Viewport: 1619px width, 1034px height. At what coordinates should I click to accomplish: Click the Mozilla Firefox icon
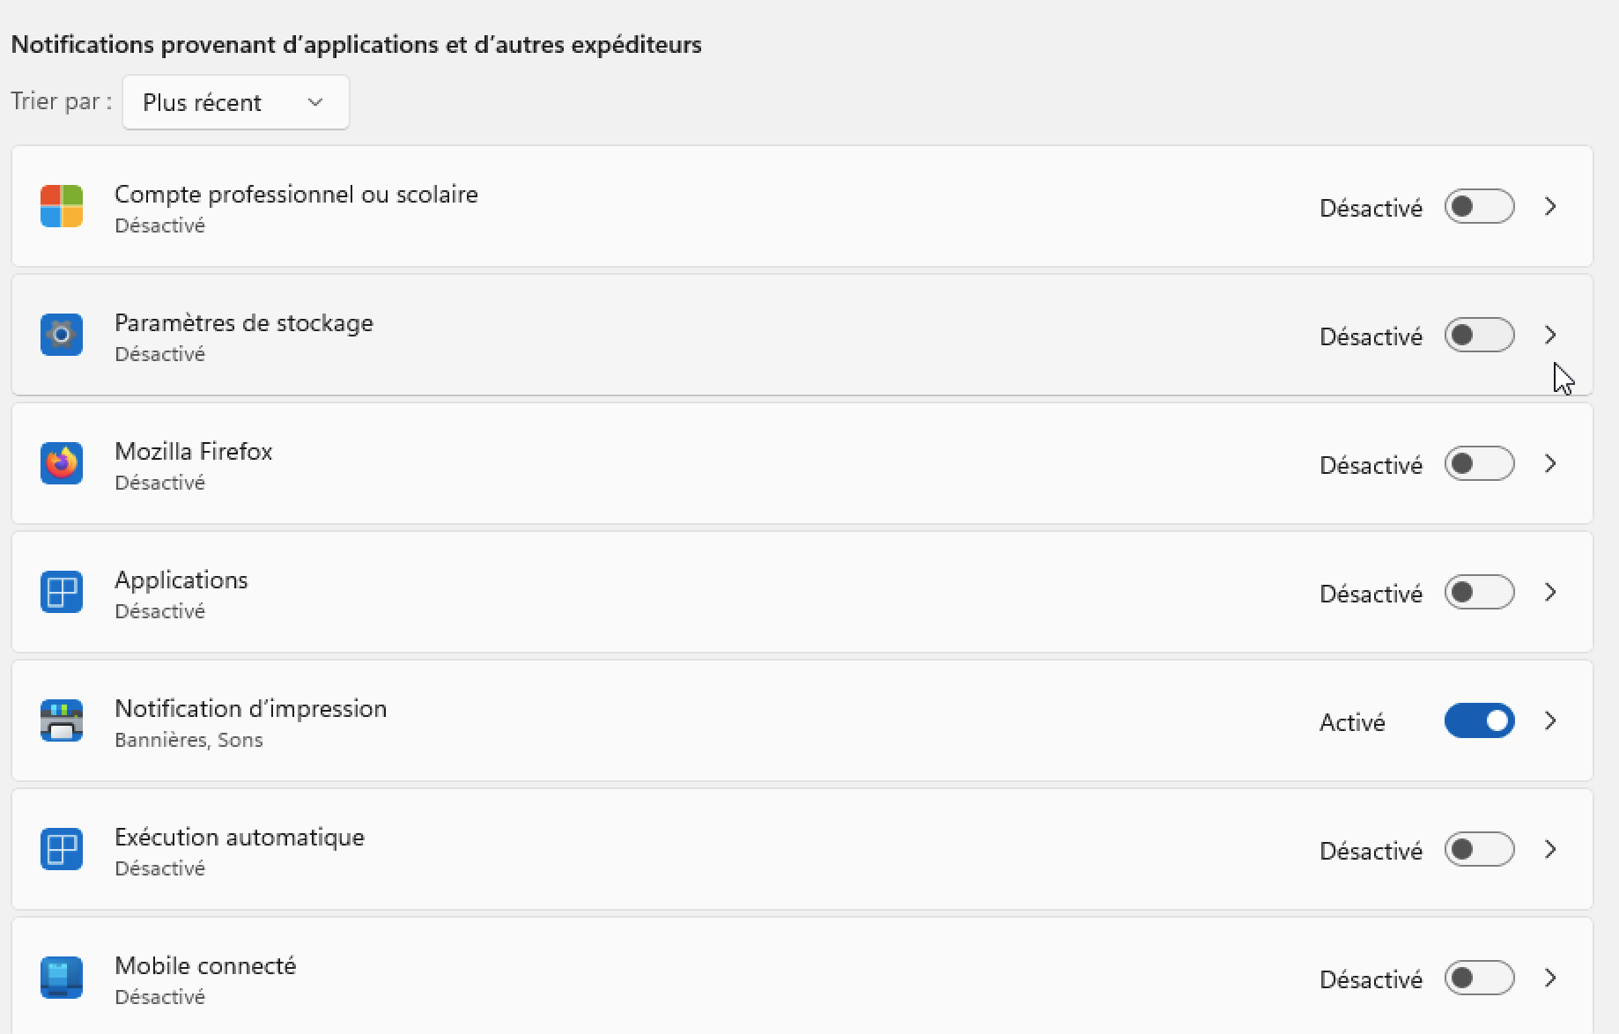(62, 463)
